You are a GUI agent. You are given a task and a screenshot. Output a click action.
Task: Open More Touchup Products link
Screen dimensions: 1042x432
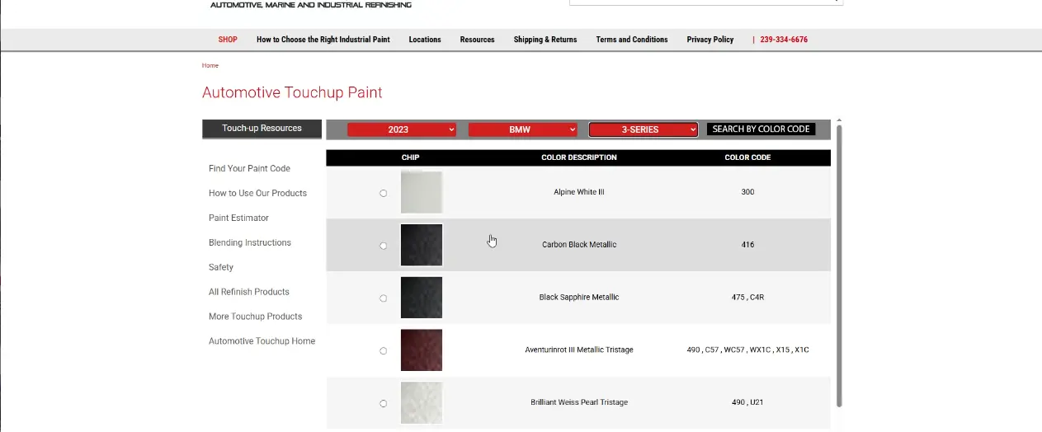pyautogui.click(x=255, y=317)
